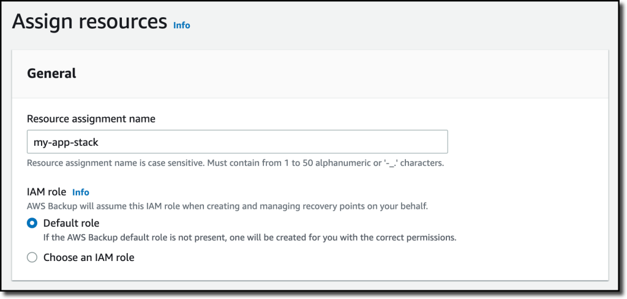Open the Info link beside Assign resources
Screen dimensions: 627x299
[181, 25]
